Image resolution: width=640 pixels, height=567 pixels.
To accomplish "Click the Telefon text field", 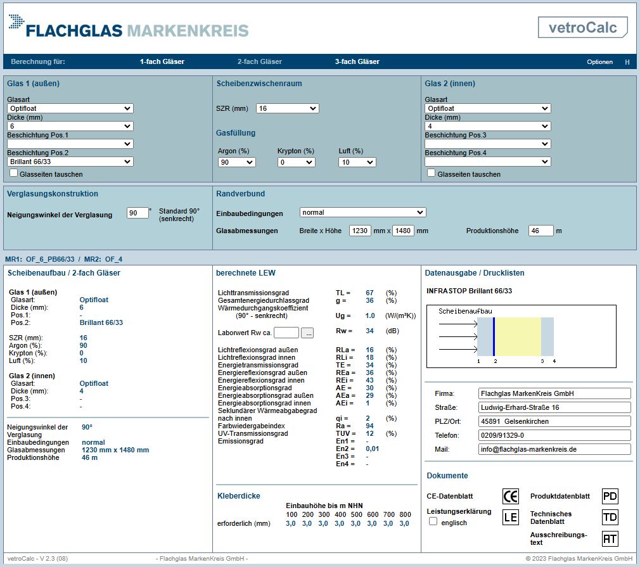I will (x=554, y=435).
